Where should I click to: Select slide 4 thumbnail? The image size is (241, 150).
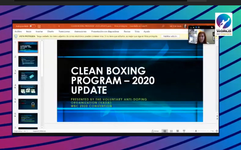(28, 90)
